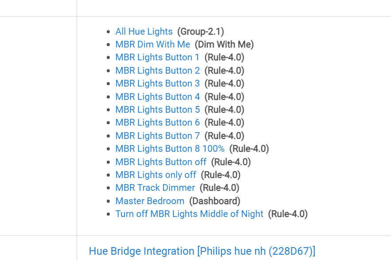The height and width of the screenshot is (260, 391).
Task: Click the (Dim With Me) label text
Action: [x=224, y=44]
